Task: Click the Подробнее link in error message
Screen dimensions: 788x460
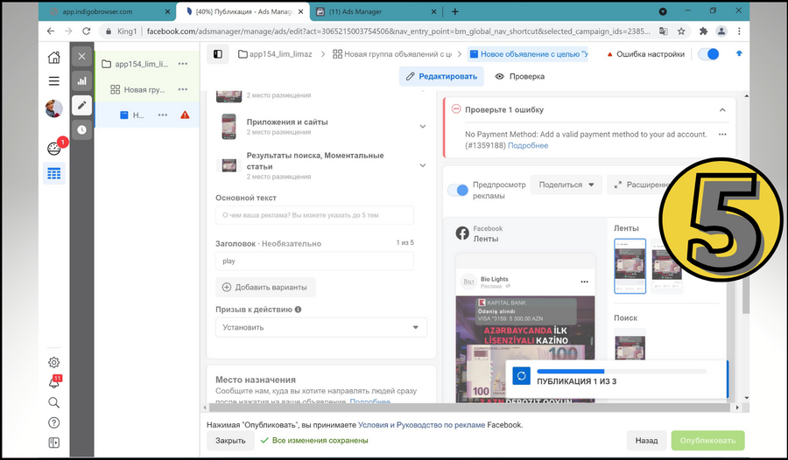Action: pos(528,146)
